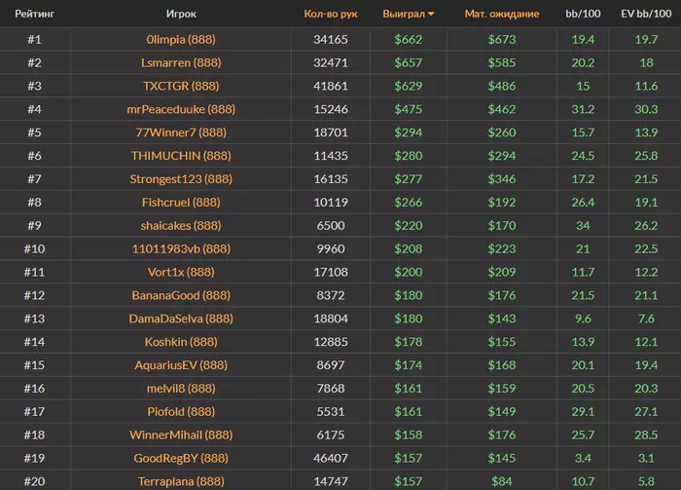Image resolution: width=681 pixels, height=490 pixels.
Task: Select expected value $346
Action: pyautogui.click(x=502, y=179)
